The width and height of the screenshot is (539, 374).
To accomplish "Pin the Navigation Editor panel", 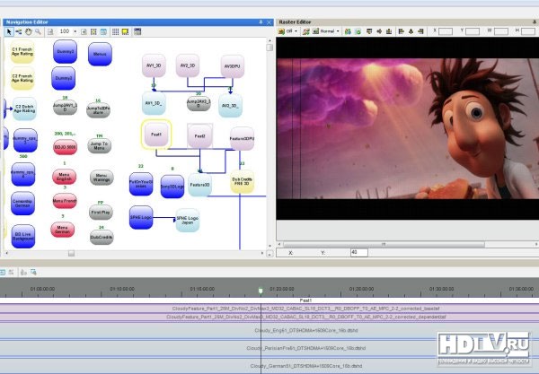I will [261, 22].
